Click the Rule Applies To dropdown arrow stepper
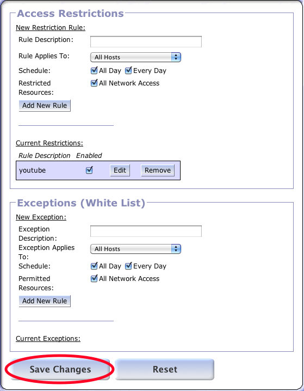The image size is (304, 391). coord(176,57)
